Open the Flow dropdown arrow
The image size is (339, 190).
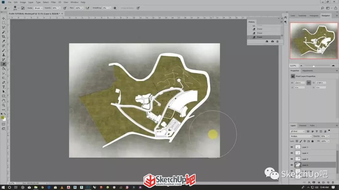pyautogui.click(x=82, y=8)
